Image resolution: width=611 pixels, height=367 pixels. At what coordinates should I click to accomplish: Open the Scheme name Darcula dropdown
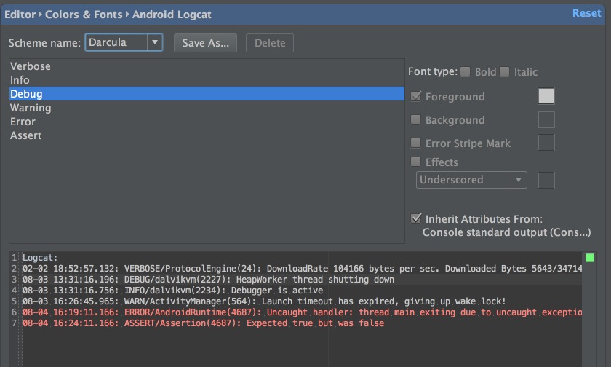tap(124, 42)
